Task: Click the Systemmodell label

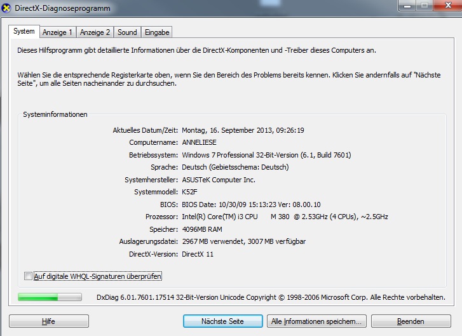Action: point(156,192)
